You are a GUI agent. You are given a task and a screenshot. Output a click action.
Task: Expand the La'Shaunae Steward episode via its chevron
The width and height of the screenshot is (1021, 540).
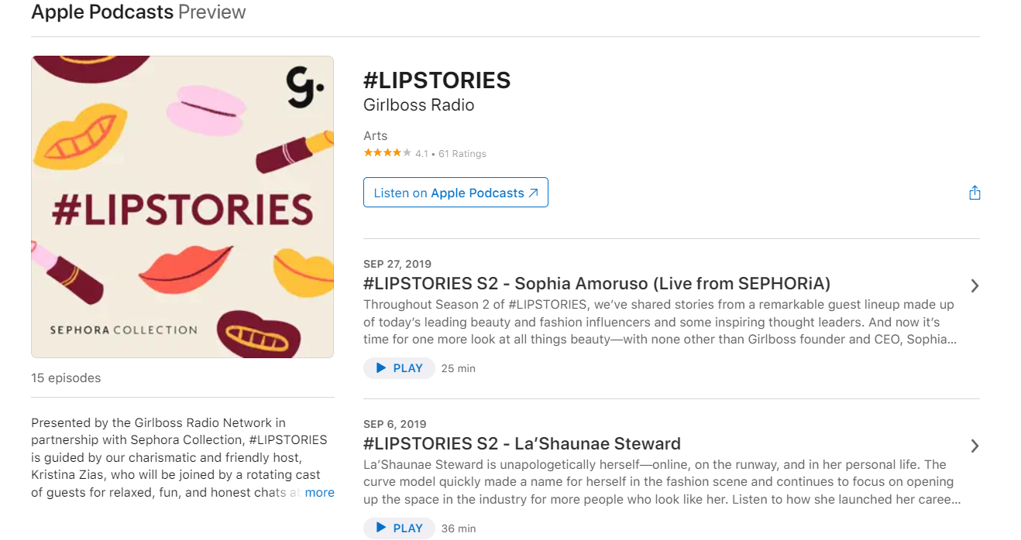tap(975, 446)
